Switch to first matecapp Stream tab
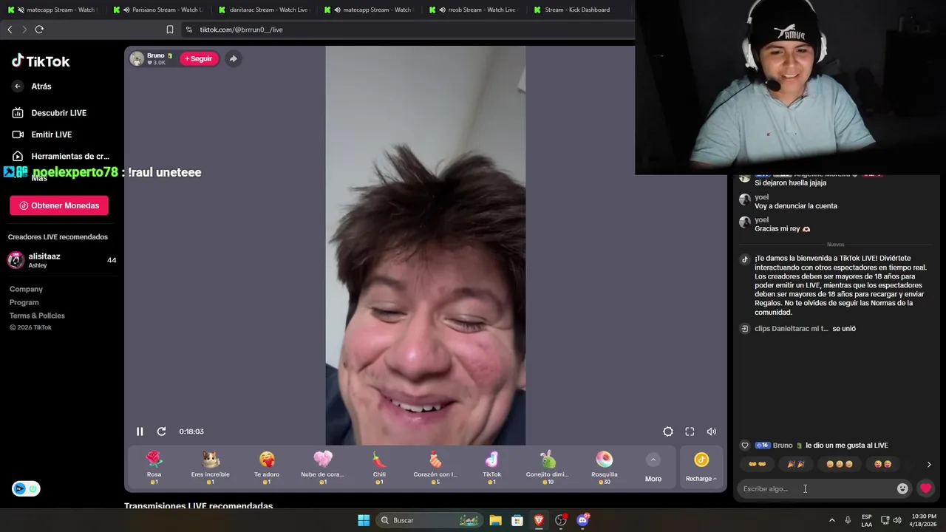 [x=52, y=10]
